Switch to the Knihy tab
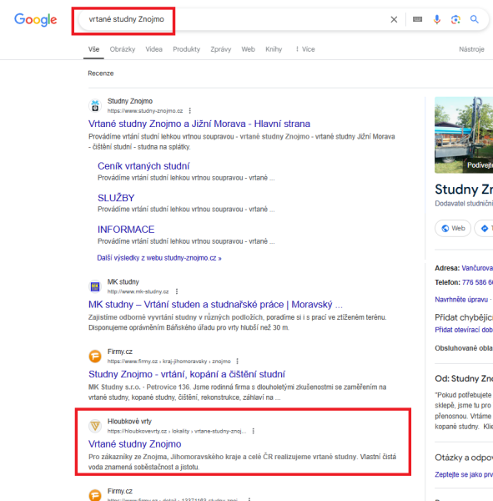This screenshot has height=501, width=493. (x=274, y=49)
